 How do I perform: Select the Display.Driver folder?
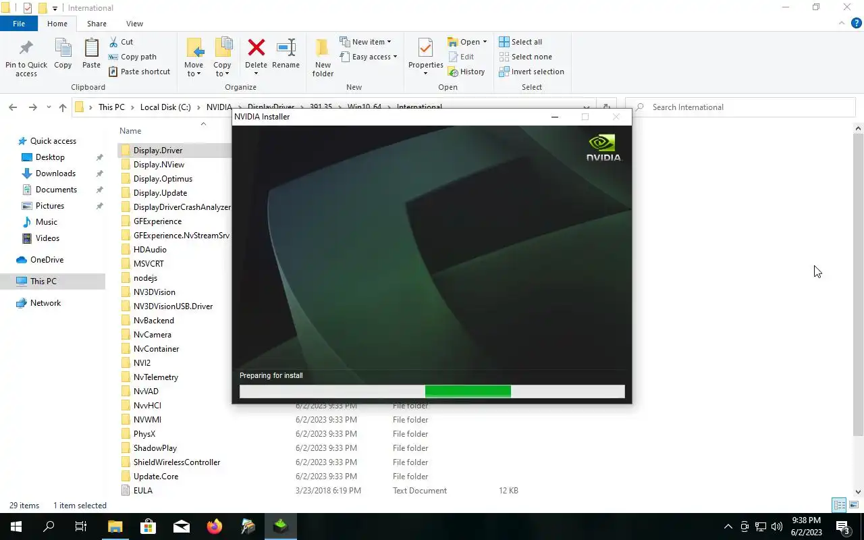(157, 151)
